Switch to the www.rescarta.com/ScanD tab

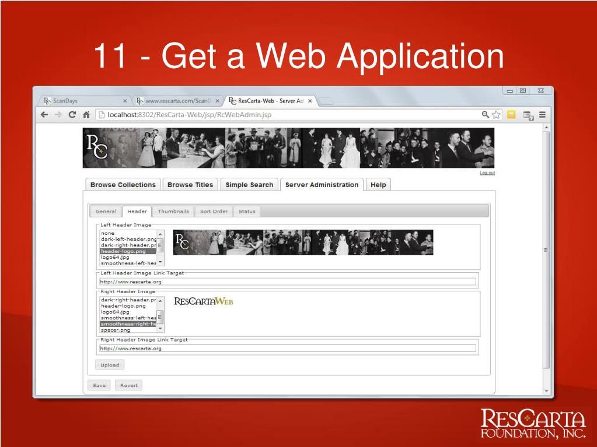coord(177,101)
